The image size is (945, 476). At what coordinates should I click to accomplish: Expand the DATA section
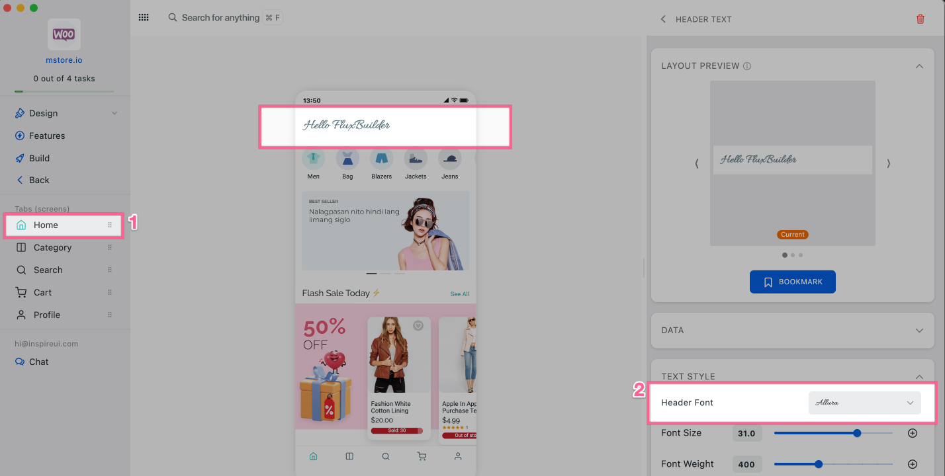(919, 330)
